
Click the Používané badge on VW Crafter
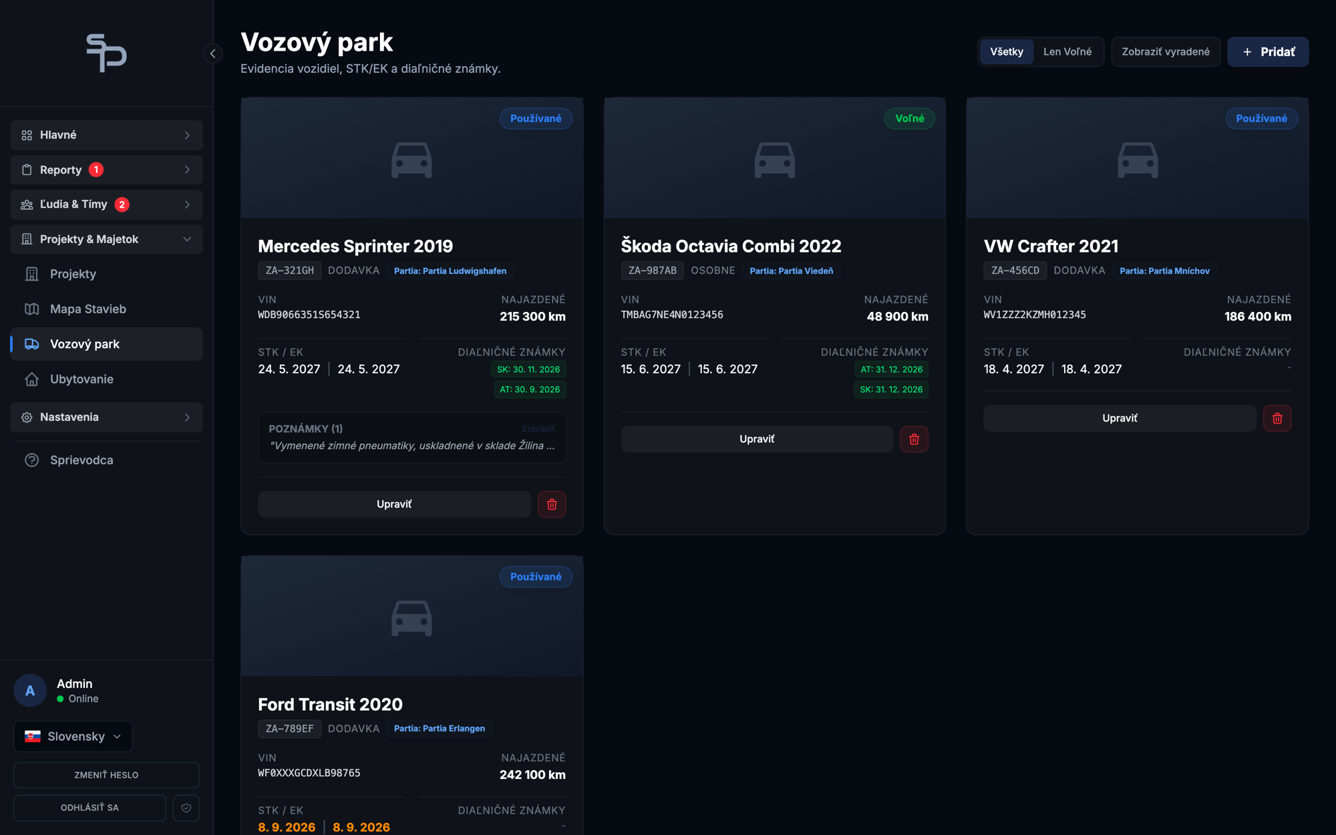[1262, 118]
